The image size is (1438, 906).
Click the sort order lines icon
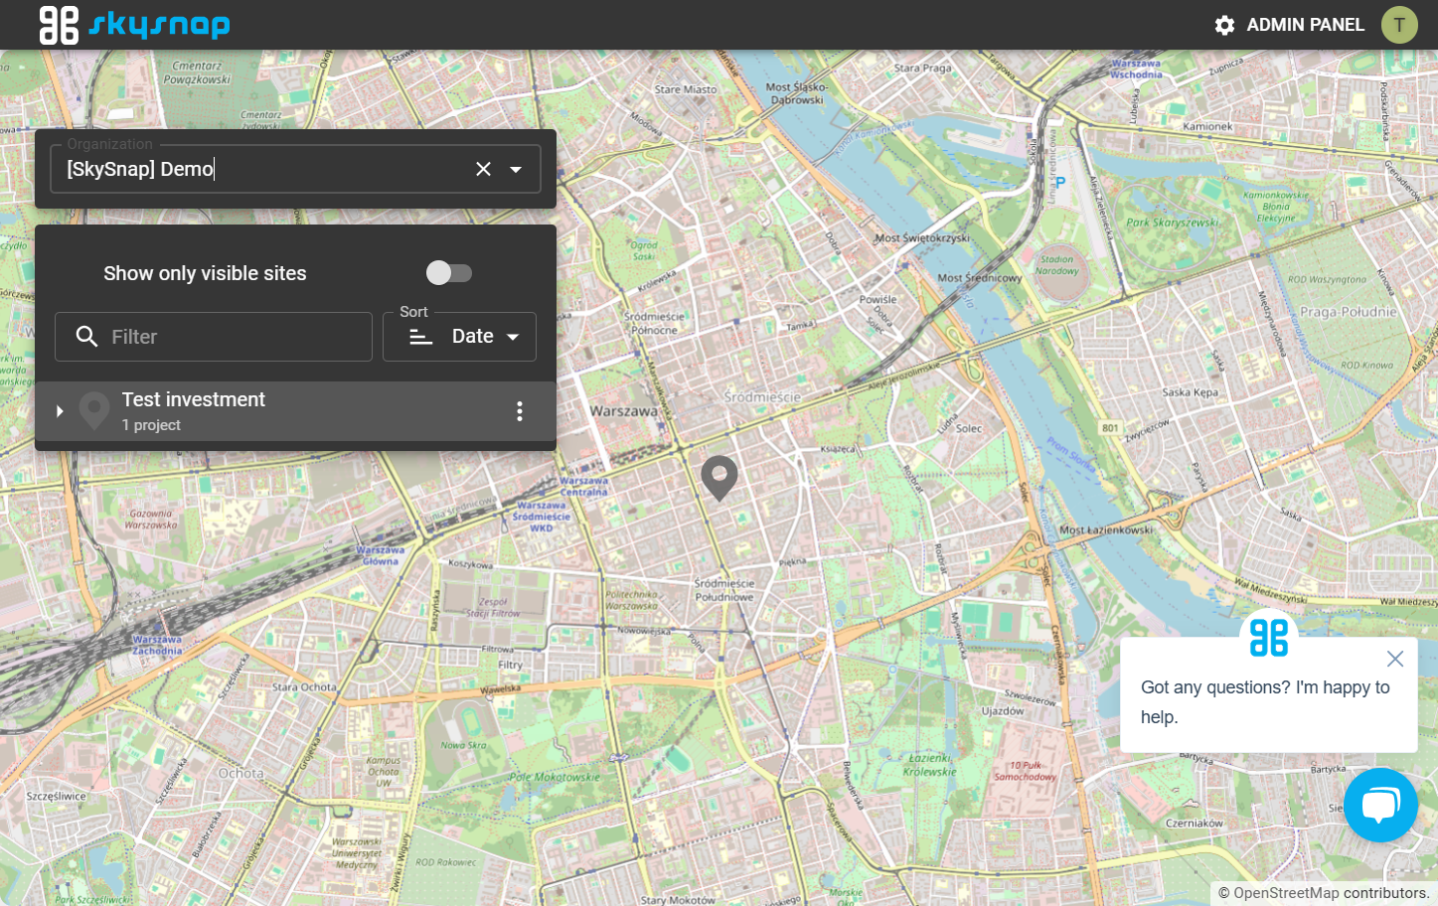click(421, 337)
